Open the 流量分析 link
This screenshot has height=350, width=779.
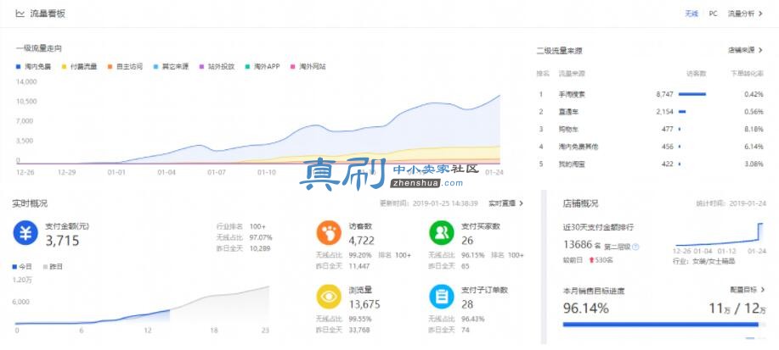(745, 14)
